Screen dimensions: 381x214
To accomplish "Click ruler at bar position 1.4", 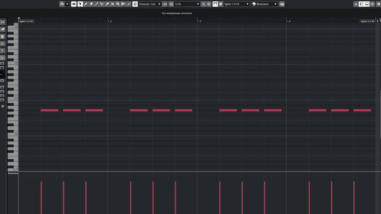I will click(x=288, y=21).
